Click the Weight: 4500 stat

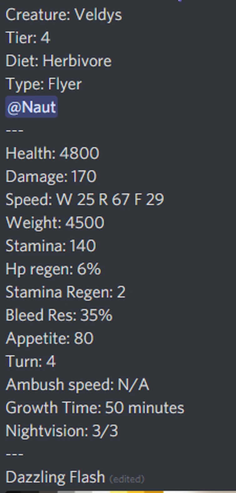(x=55, y=223)
